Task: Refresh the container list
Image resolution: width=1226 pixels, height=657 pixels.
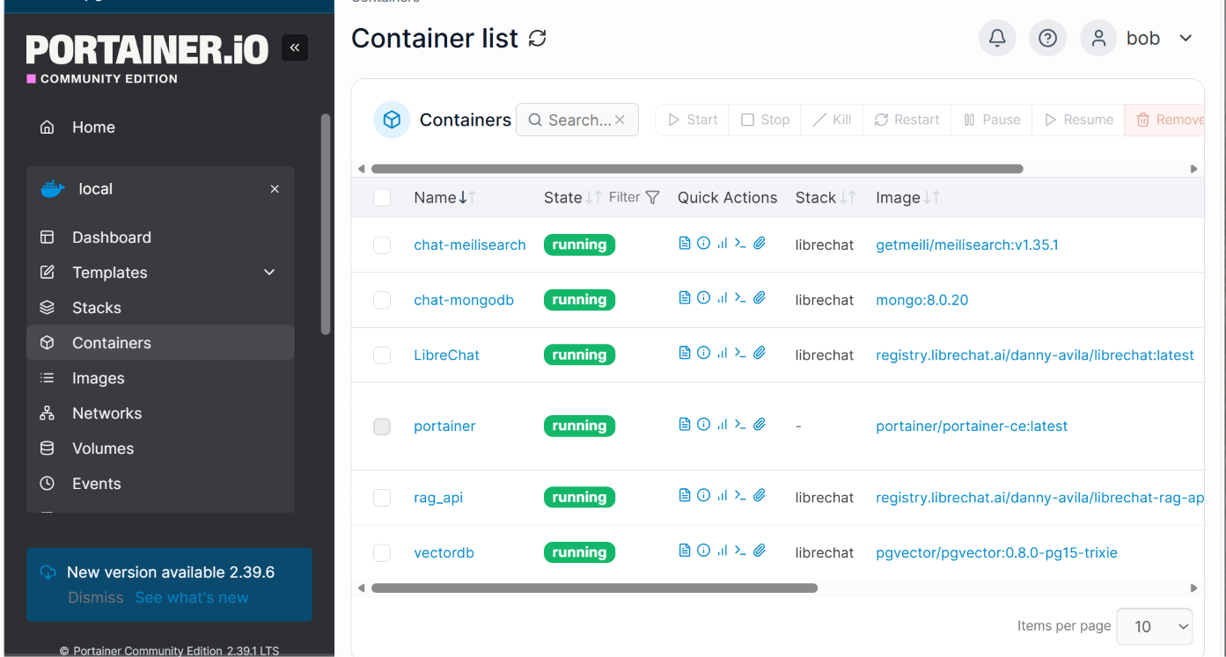Action: 537,39
